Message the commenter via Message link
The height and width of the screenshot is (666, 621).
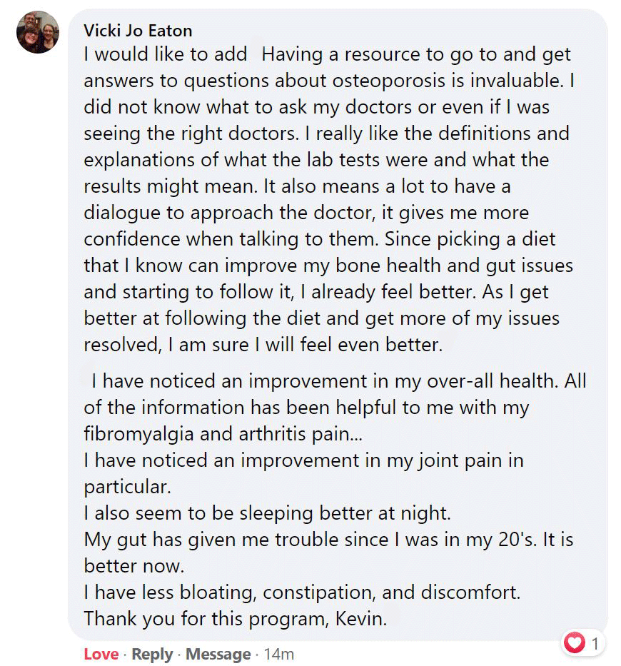tap(218, 654)
